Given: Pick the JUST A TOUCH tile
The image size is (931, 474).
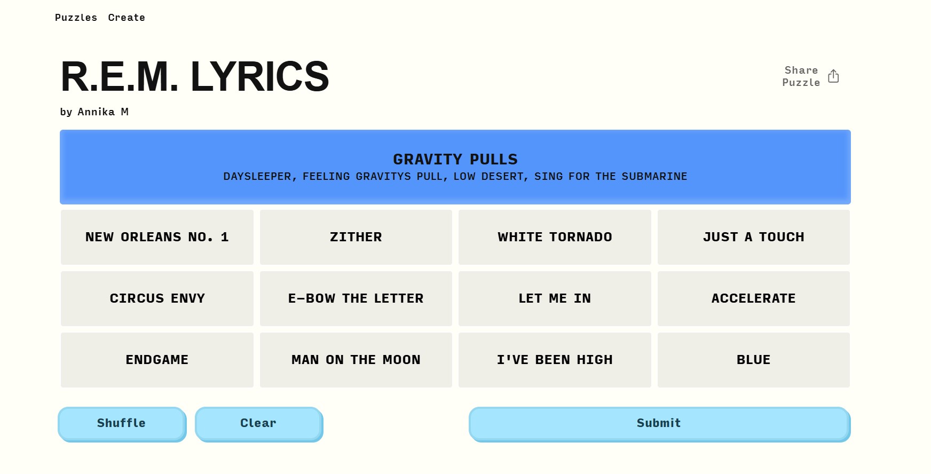Looking at the screenshot, I should click(753, 237).
